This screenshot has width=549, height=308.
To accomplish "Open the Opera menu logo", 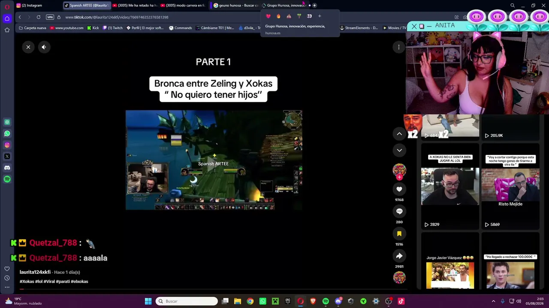I will (x=7, y=6).
